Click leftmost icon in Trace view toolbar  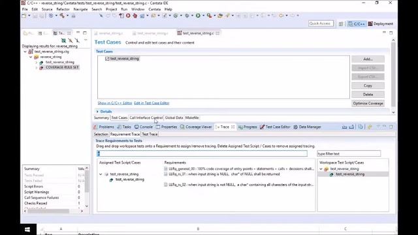pyautogui.click(x=344, y=127)
